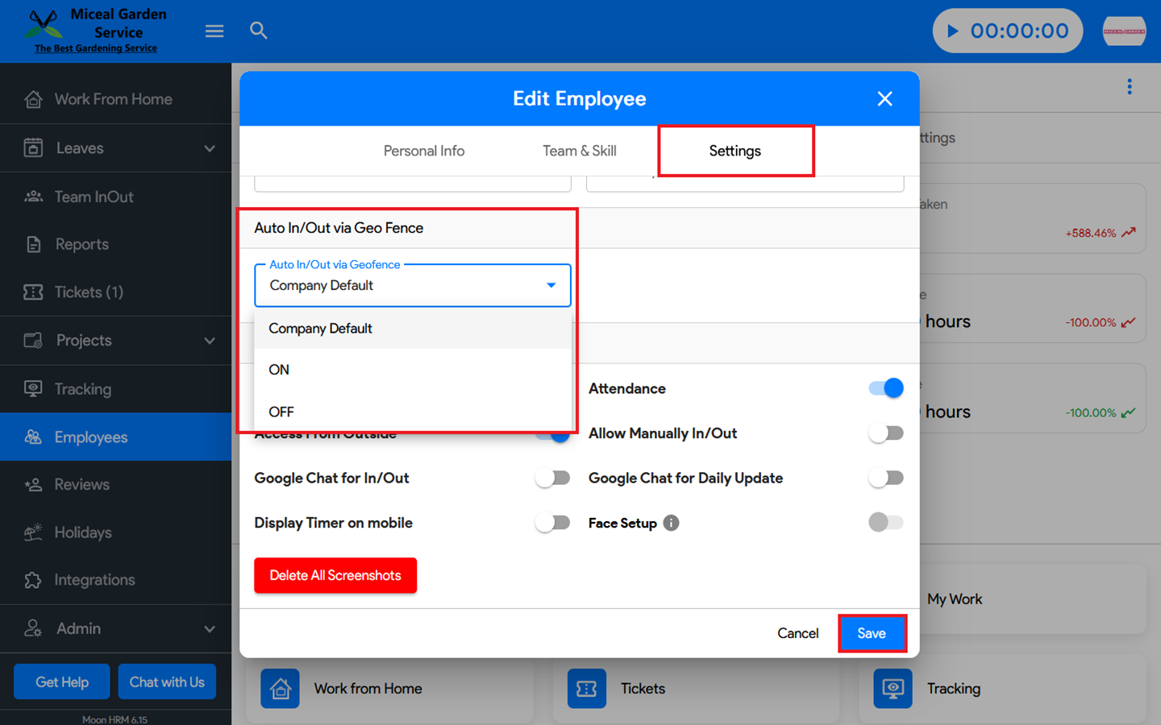Image resolution: width=1161 pixels, height=725 pixels.
Task: Open Reports in the sidebar
Action: coord(81,244)
